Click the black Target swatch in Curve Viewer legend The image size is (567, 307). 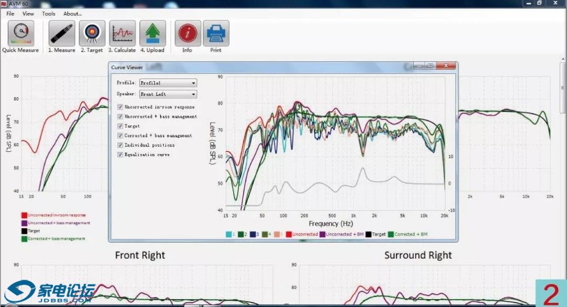coord(369,235)
